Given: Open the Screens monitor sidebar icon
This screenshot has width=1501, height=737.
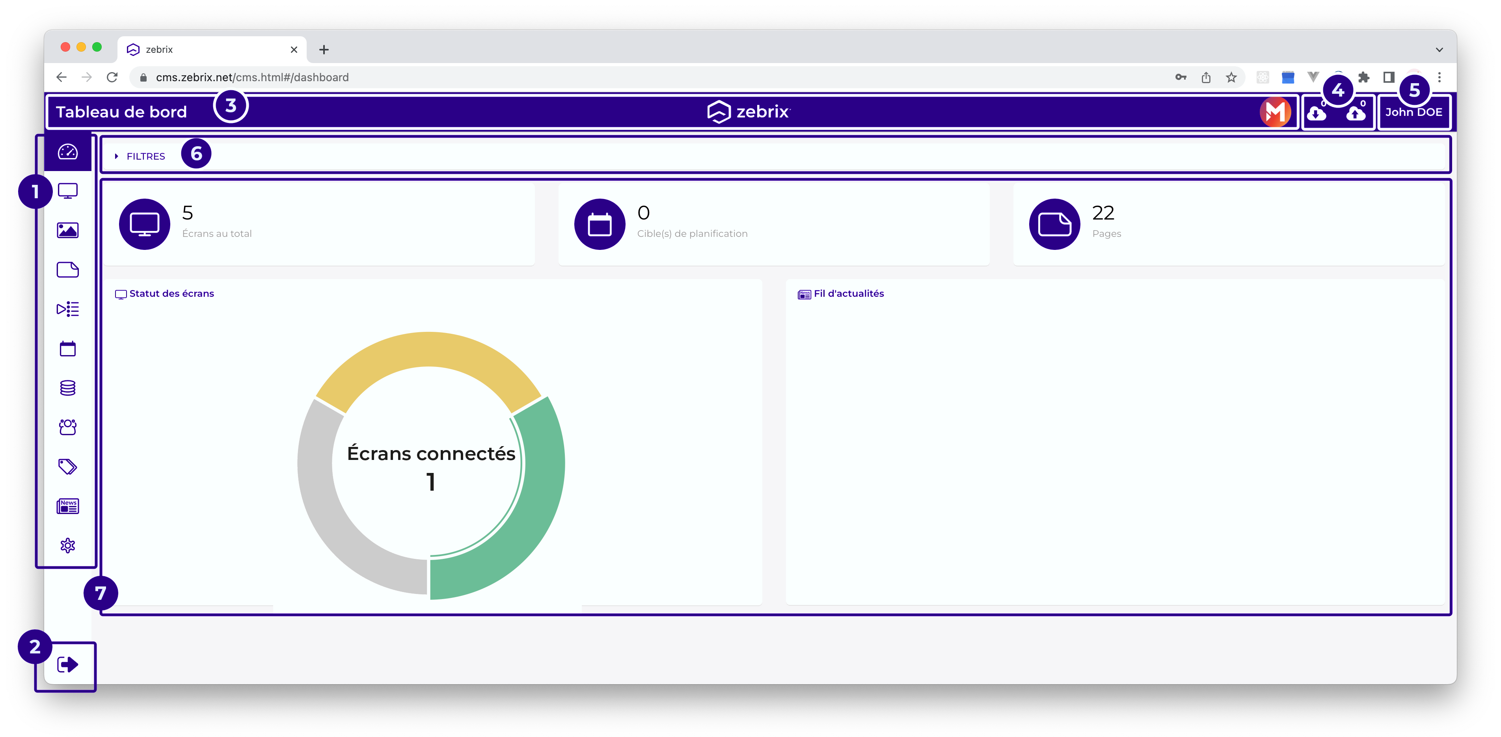Looking at the screenshot, I should click(67, 191).
